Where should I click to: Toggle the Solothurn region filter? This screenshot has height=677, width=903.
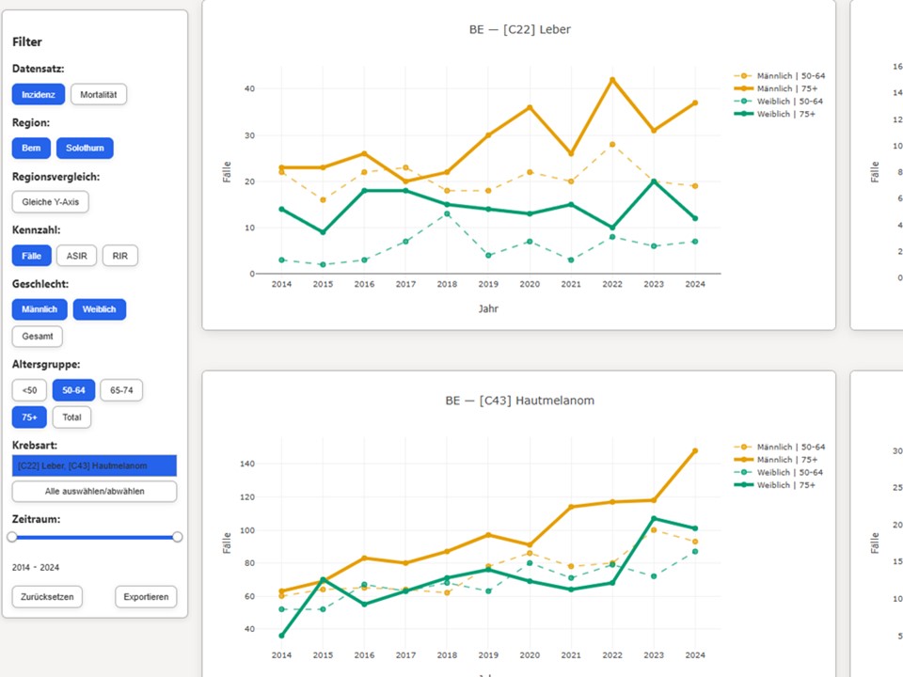tap(85, 148)
